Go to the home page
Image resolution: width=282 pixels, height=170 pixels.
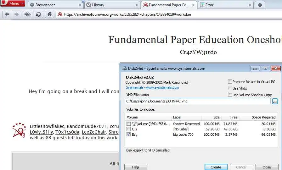[49, 14]
